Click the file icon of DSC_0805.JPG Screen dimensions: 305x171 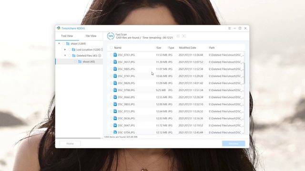tap(115, 69)
